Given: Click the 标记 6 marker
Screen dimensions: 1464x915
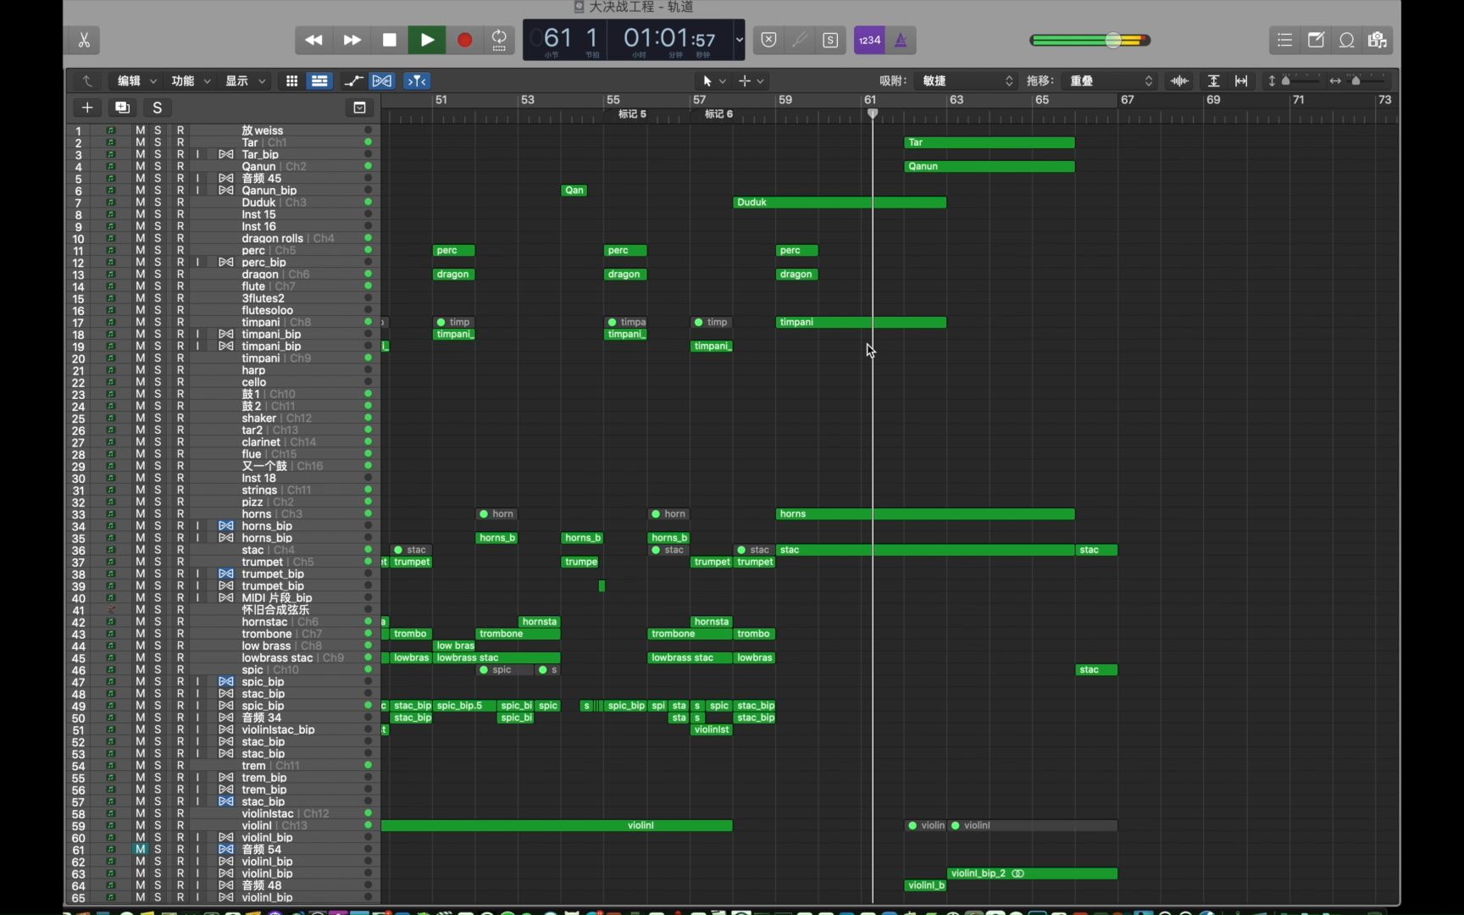Looking at the screenshot, I should [718, 114].
